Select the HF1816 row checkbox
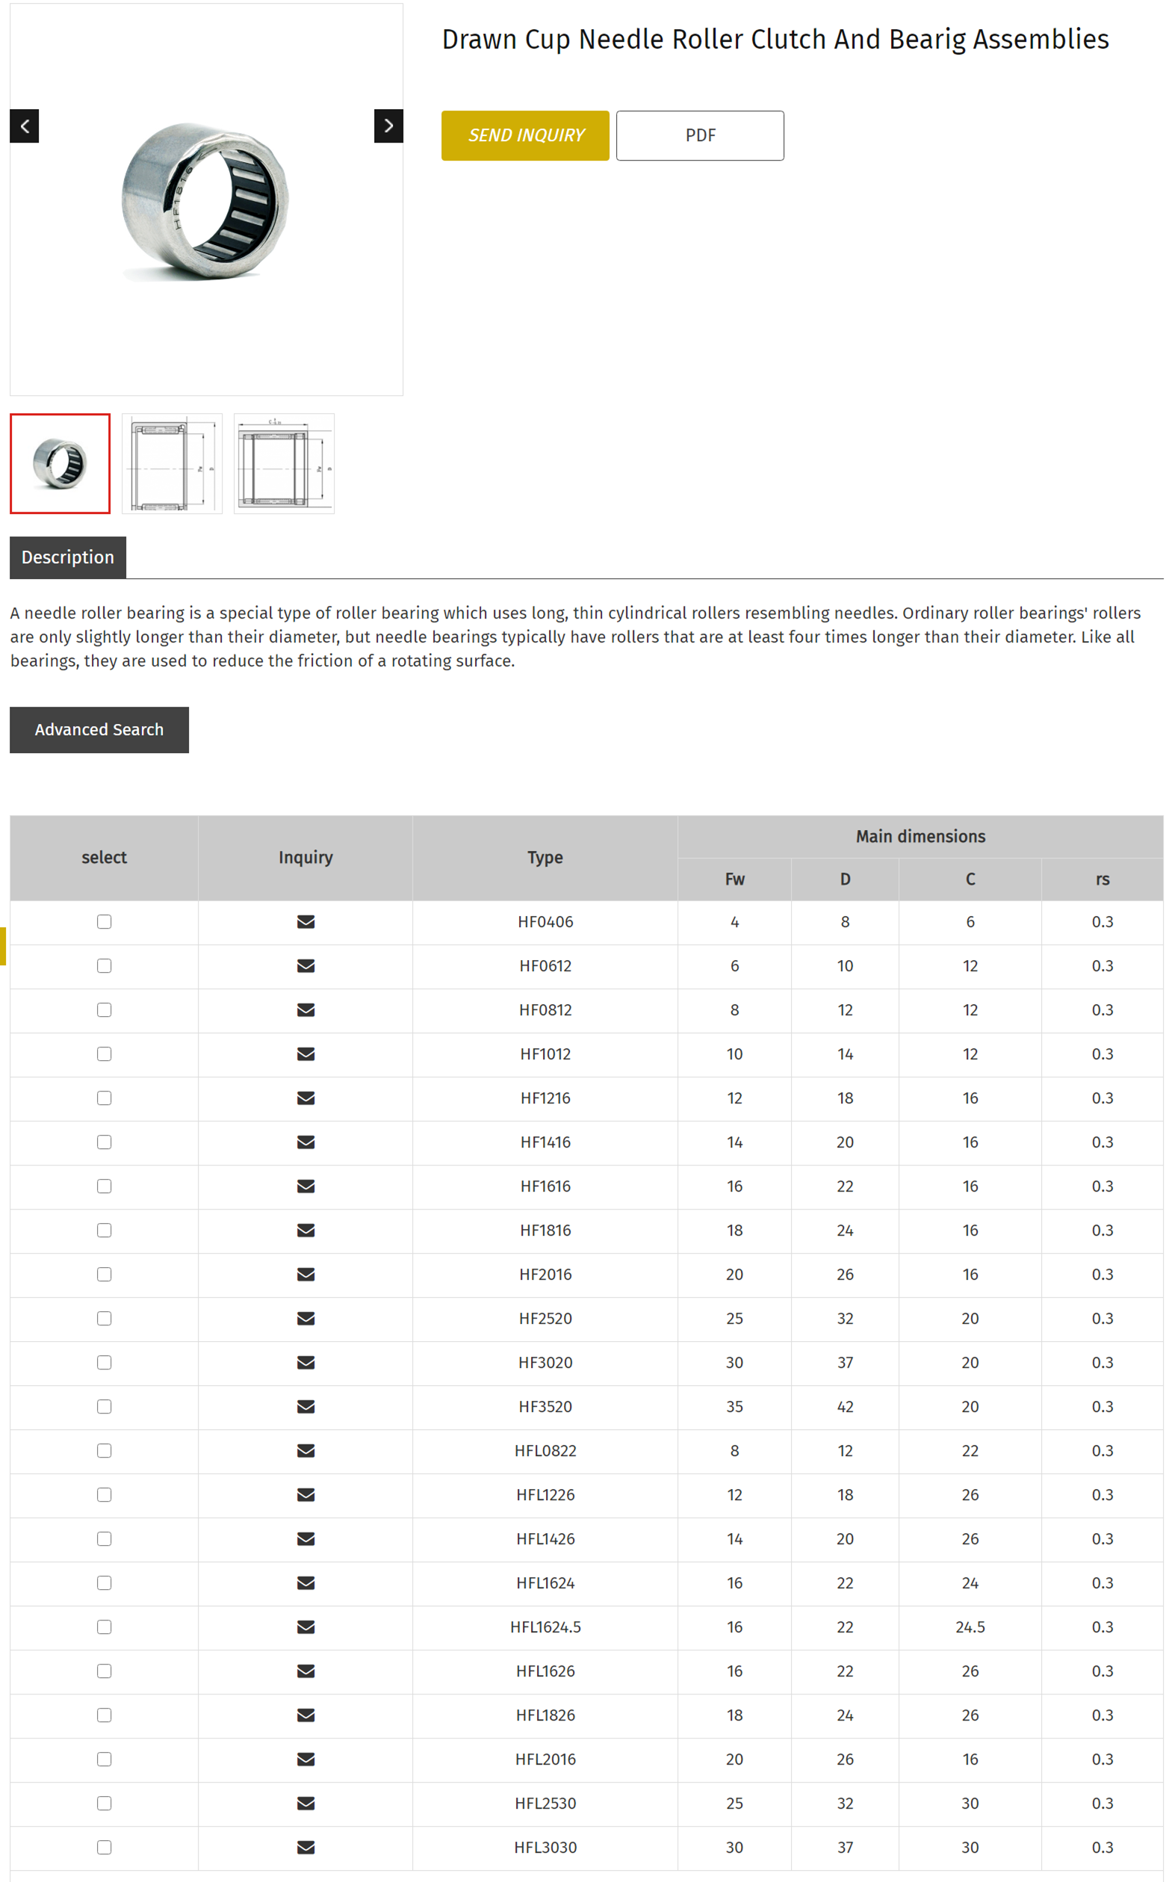This screenshot has width=1166, height=1882. point(104,1231)
